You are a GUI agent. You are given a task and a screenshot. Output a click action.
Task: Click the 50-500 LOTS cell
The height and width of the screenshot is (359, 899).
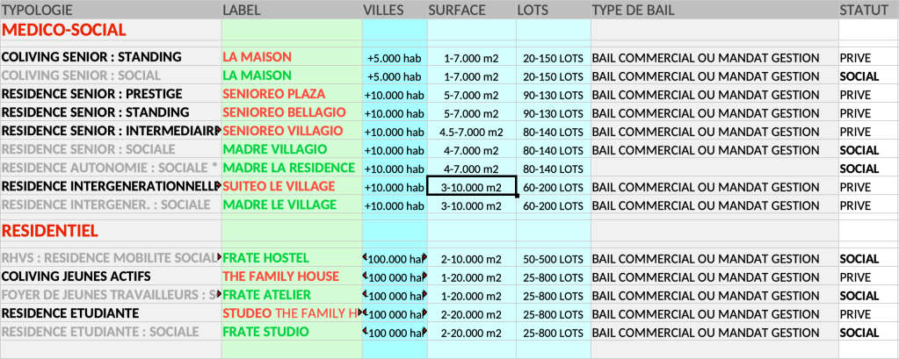tap(552, 259)
